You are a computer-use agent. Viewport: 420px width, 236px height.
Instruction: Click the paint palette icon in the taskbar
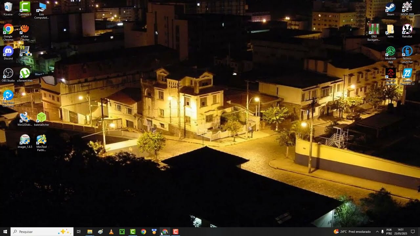100,232
